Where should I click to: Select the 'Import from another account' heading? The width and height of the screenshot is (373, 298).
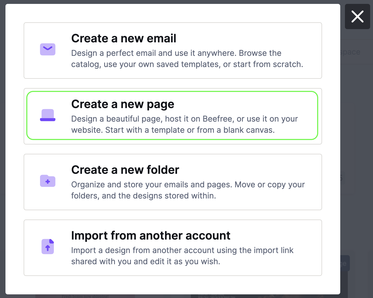point(151,236)
